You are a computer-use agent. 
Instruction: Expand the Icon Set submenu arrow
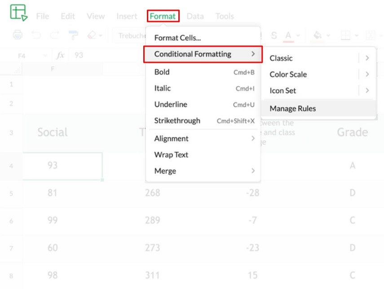pyautogui.click(x=367, y=90)
